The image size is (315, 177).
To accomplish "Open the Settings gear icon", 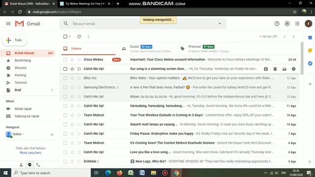I will pos(287,24).
